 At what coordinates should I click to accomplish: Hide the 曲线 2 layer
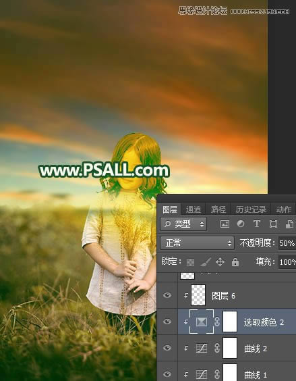[x=167, y=348]
